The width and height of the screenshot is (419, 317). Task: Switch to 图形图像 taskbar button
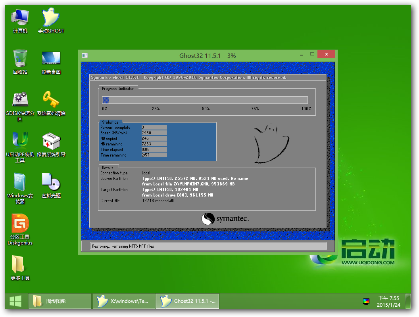[x=60, y=301]
